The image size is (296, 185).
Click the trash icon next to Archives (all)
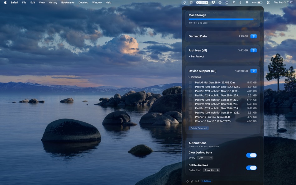253,50
